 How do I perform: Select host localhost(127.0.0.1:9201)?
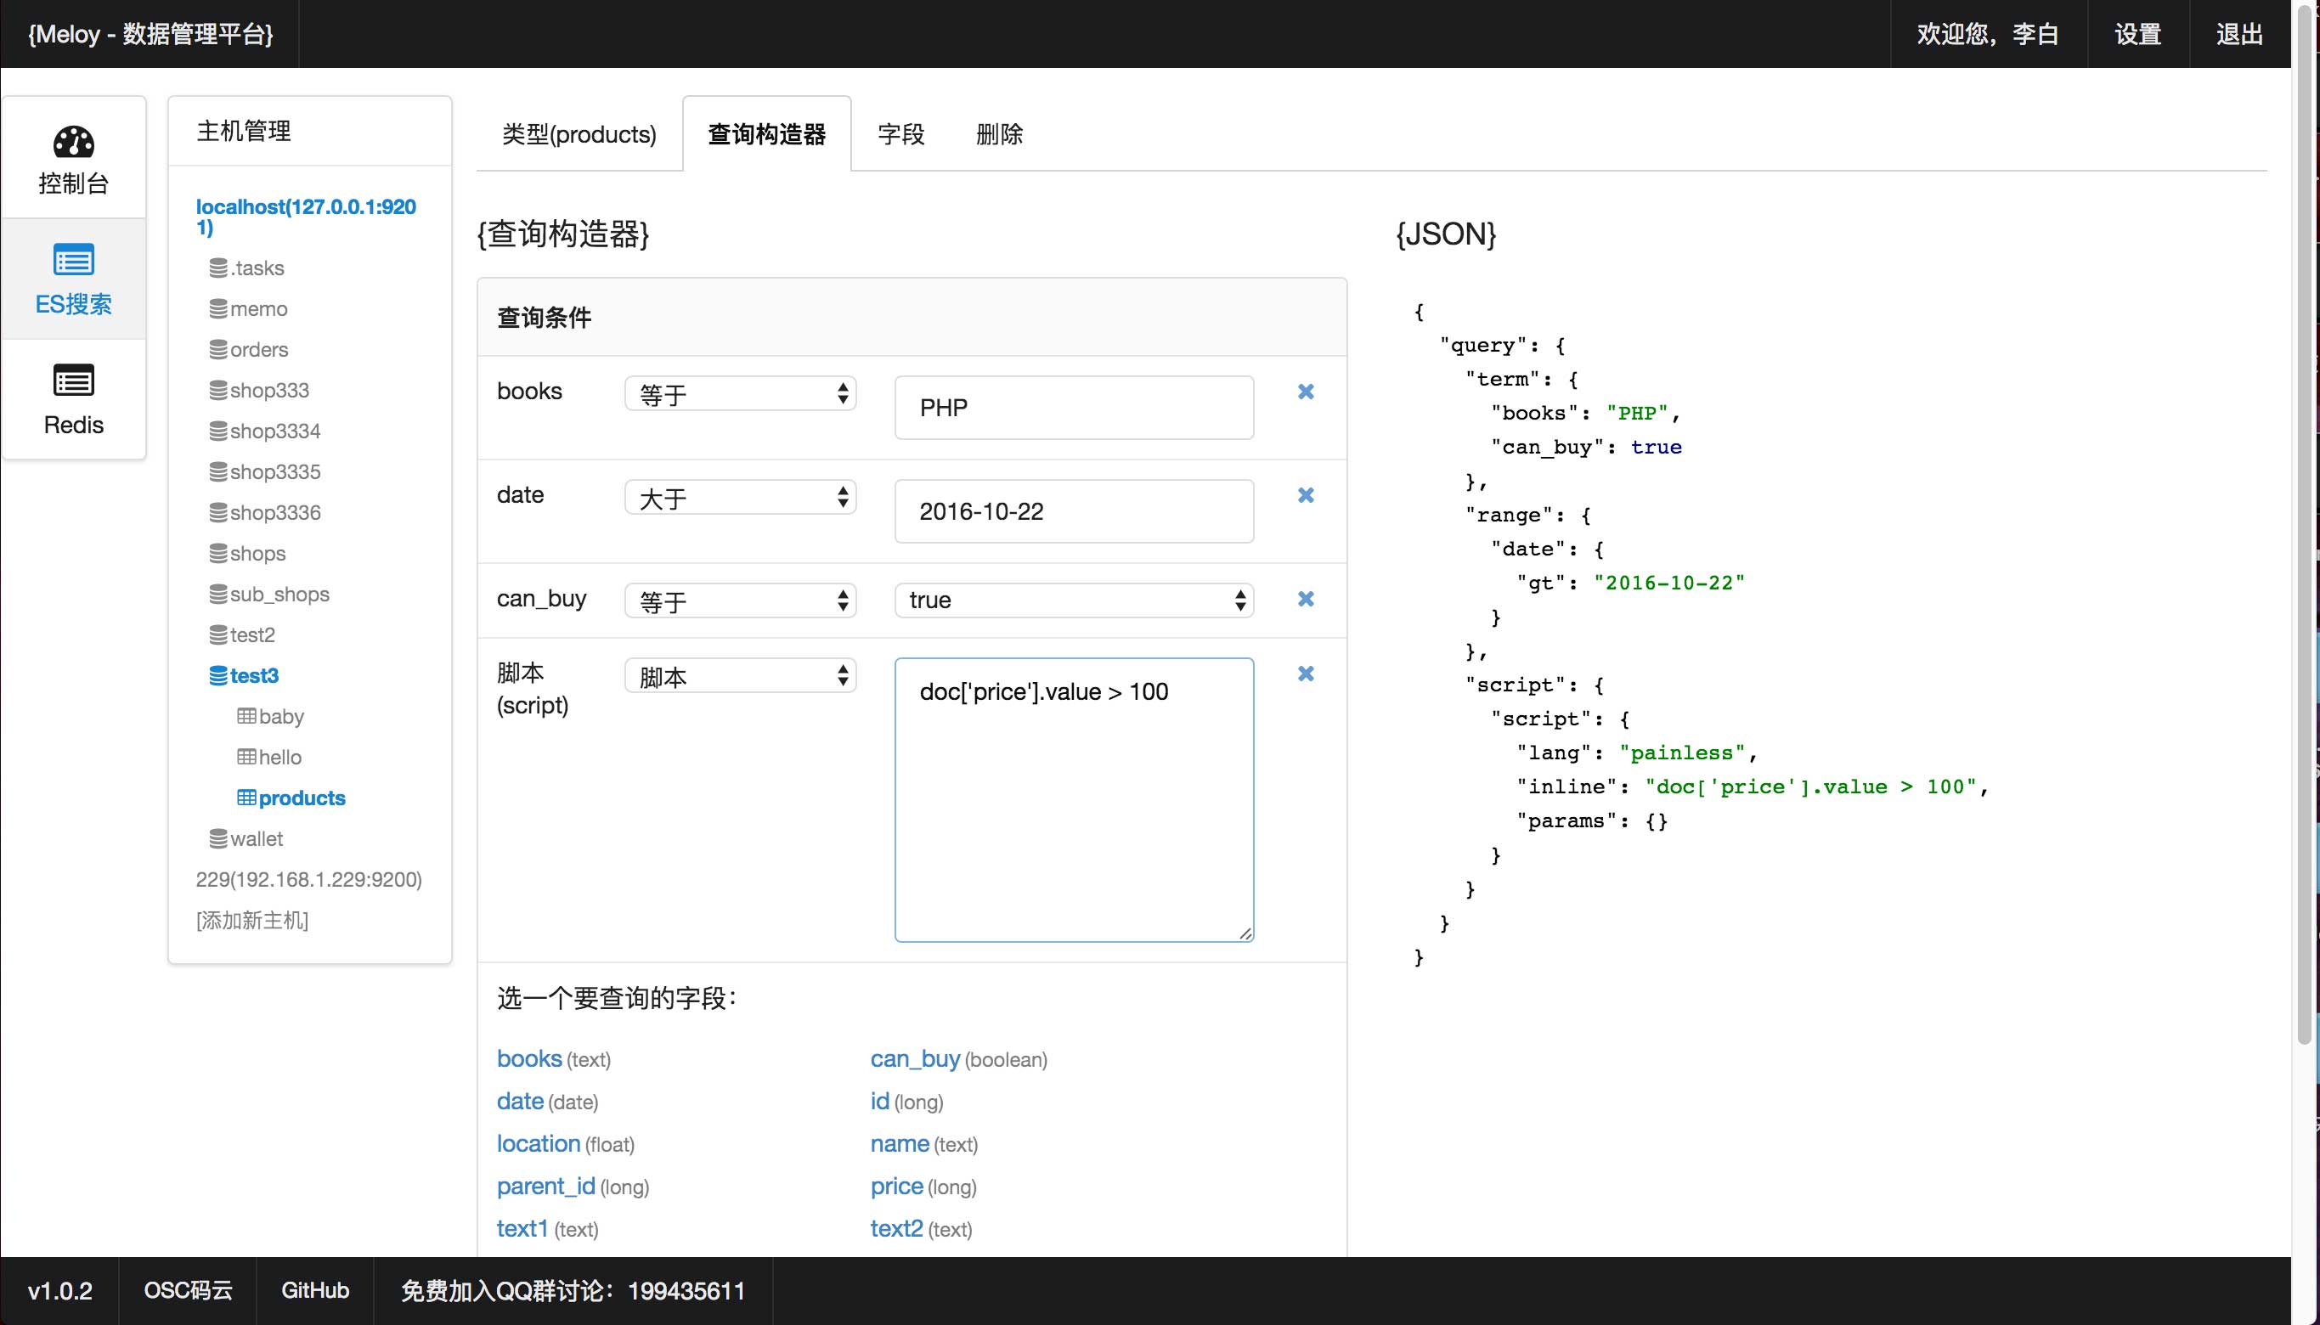coord(306,217)
